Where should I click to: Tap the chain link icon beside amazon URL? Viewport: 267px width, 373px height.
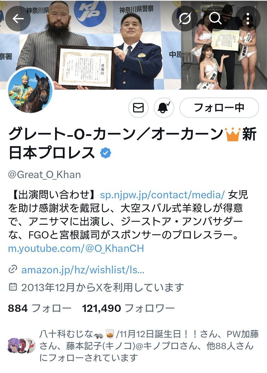tap(13, 269)
